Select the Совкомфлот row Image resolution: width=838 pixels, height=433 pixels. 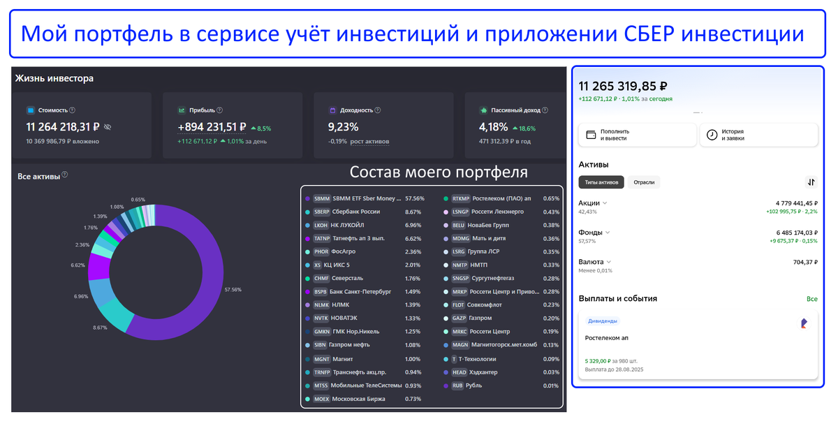(501, 304)
